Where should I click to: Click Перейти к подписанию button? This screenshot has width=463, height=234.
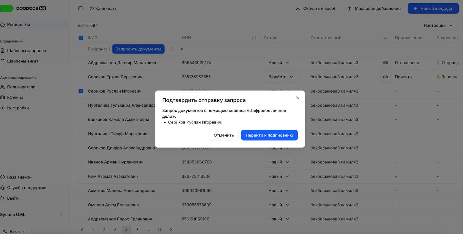269,135
